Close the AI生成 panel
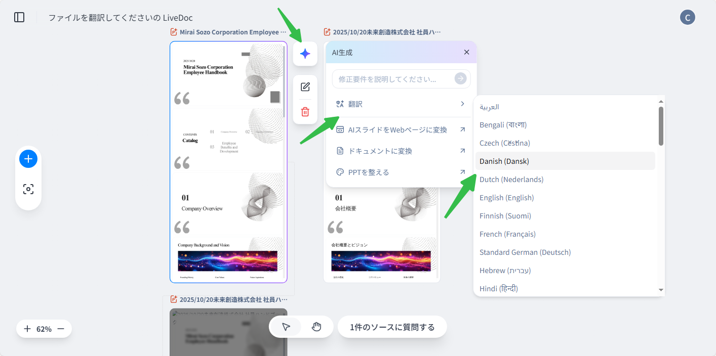The width and height of the screenshot is (716, 356). [466, 52]
